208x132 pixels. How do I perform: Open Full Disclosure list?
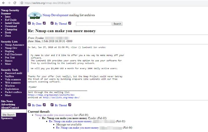[x=14, y=54]
